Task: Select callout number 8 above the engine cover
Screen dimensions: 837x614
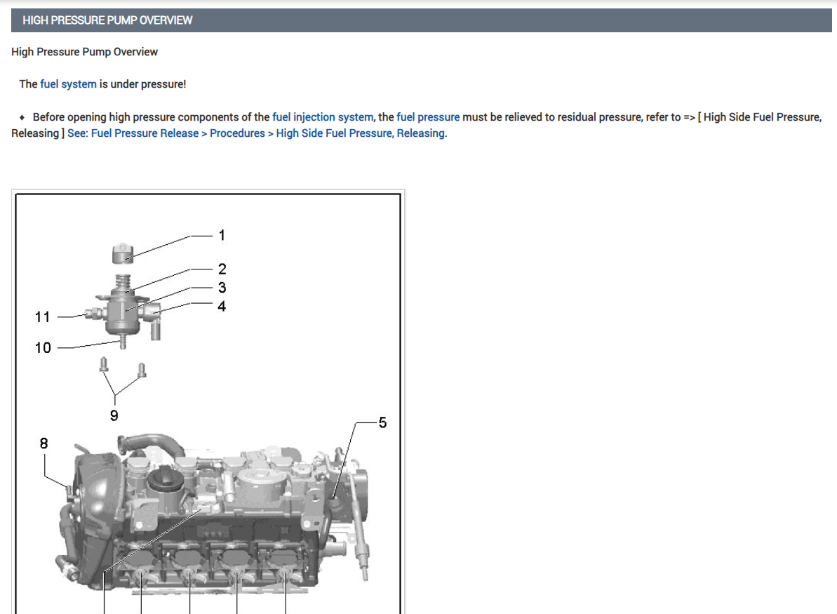Action: point(43,443)
